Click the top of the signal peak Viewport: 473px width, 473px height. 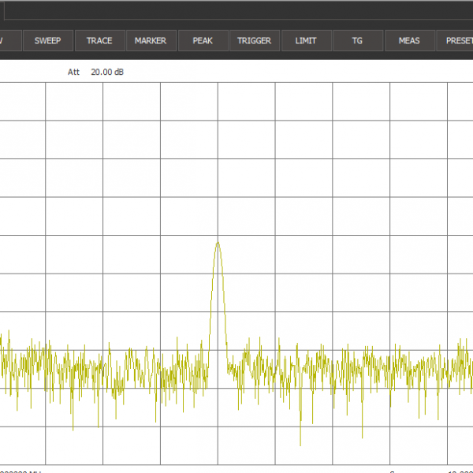(x=218, y=243)
